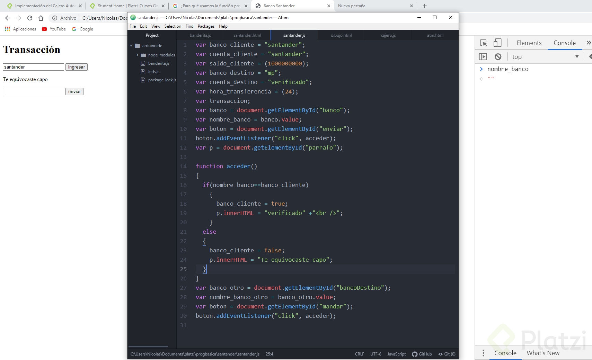The height and width of the screenshot is (360, 592).
Task: Open the Google bookmark
Action: tap(82, 29)
